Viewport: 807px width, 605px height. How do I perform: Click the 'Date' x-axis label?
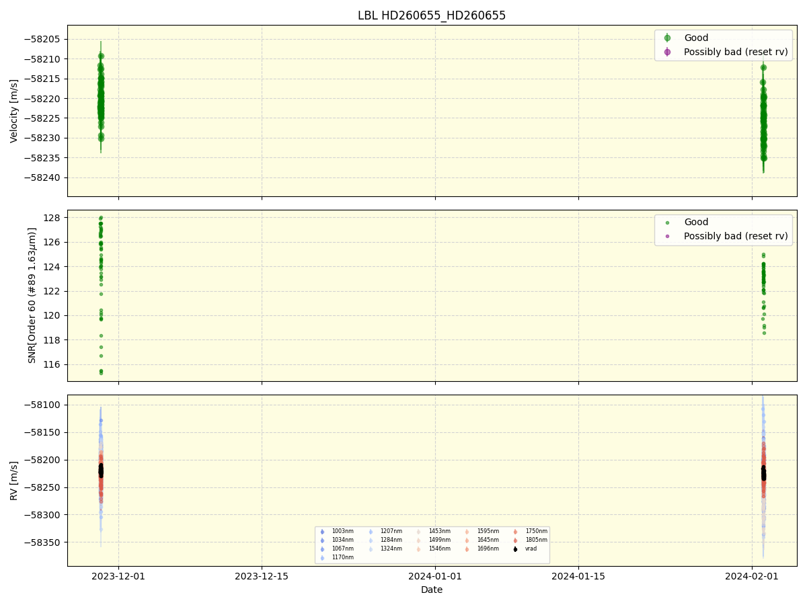432,590
